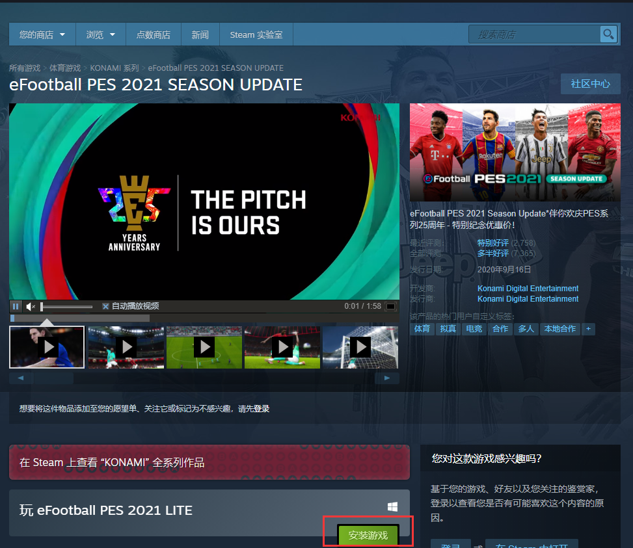Click the Windows platform icon

click(x=392, y=506)
